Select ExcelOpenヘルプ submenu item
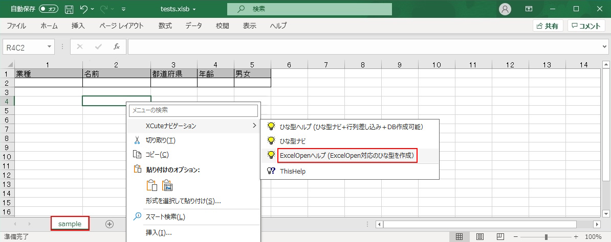Screen dimensions: 611x242 coord(350,156)
